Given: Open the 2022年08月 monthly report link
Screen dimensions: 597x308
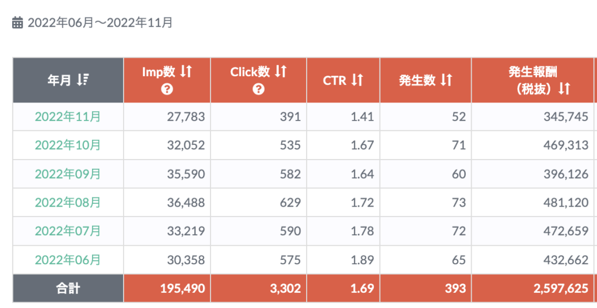Looking at the screenshot, I should click(x=68, y=202).
